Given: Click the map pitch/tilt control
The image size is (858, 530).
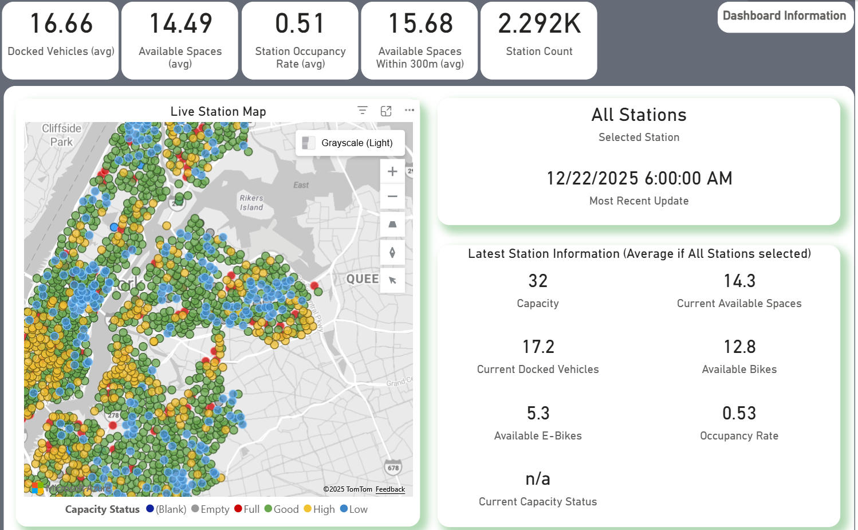Looking at the screenshot, I should pyautogui.click(x=392, y=225).
